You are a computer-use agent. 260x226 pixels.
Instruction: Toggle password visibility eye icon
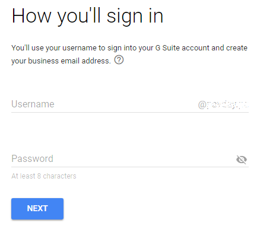pos(242,160)
